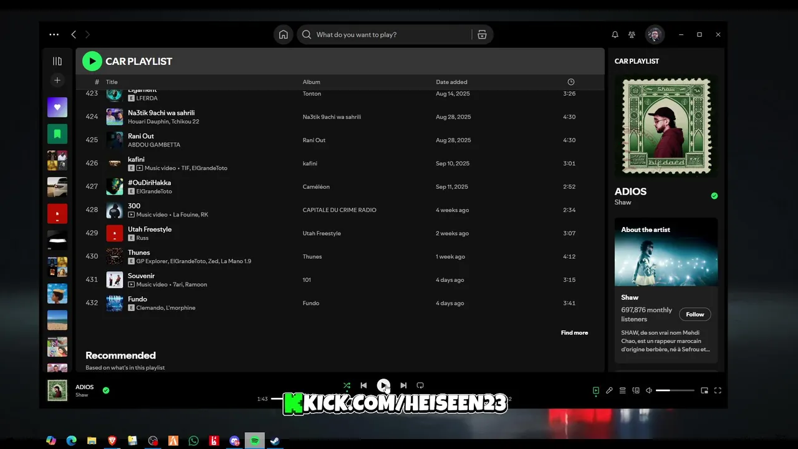Follow artist Shaw
Screen dimensions: 798x449
pyautogui.click(x=695, y=314)
